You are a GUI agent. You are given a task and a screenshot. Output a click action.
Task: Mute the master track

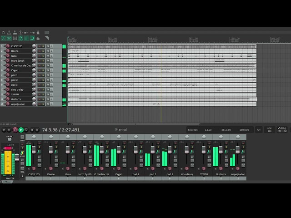[x=22, y=144]
